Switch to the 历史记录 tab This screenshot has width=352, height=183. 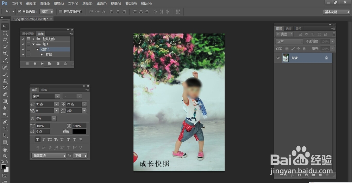28,34
